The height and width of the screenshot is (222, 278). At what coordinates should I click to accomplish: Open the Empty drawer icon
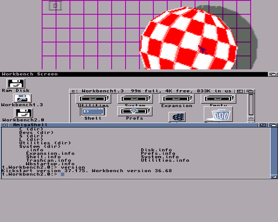click(x=218, y=99)
